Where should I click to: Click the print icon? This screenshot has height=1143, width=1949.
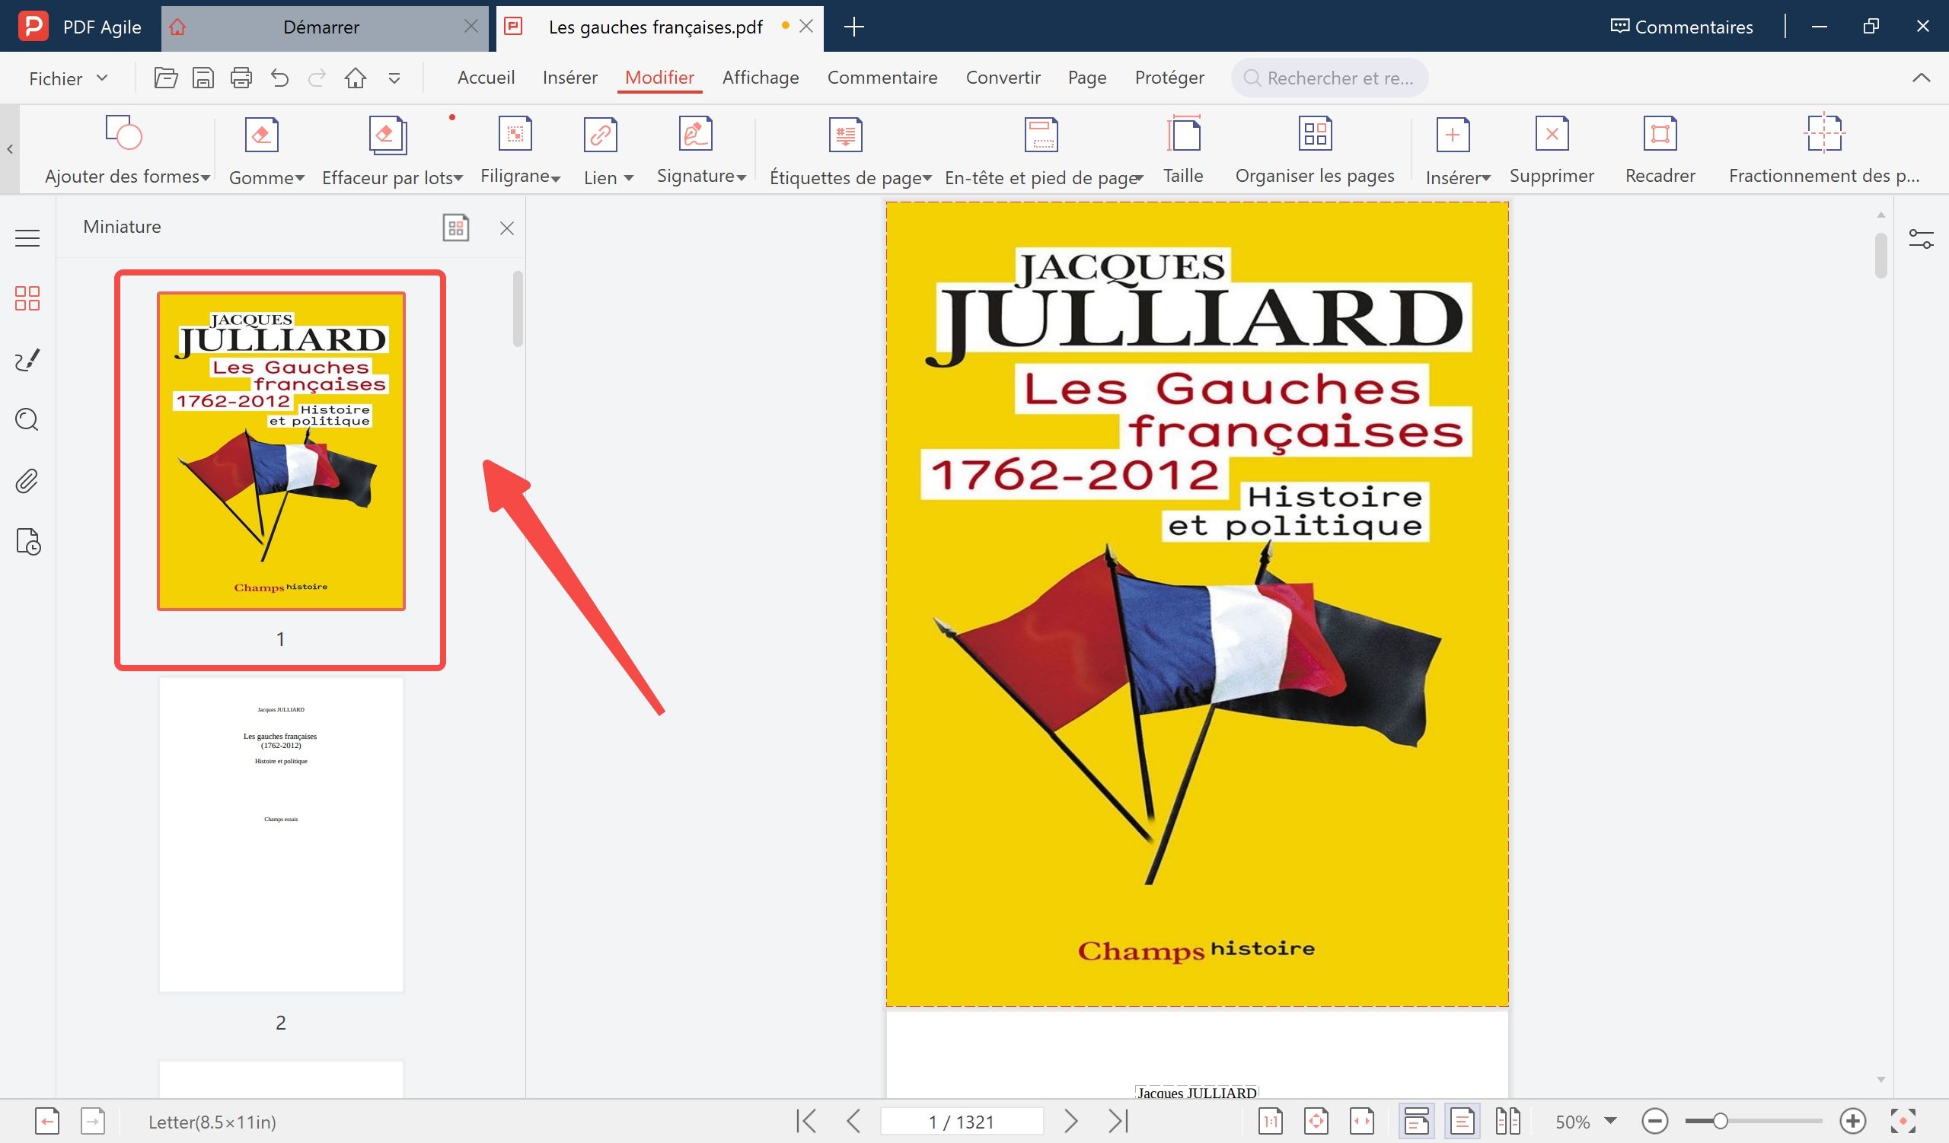241,78
